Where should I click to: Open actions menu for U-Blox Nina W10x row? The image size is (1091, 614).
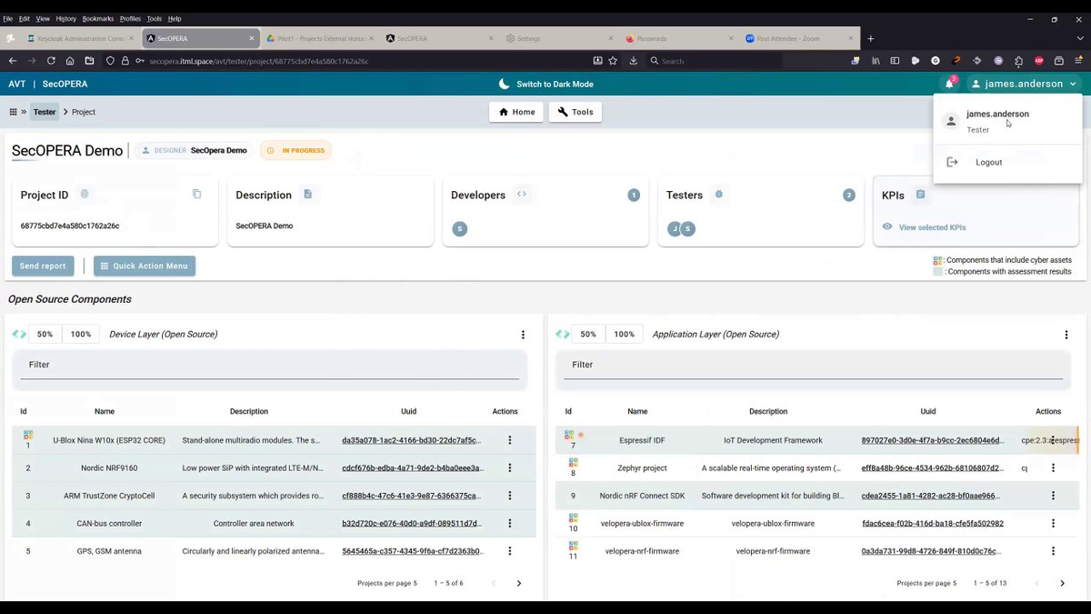510,440
